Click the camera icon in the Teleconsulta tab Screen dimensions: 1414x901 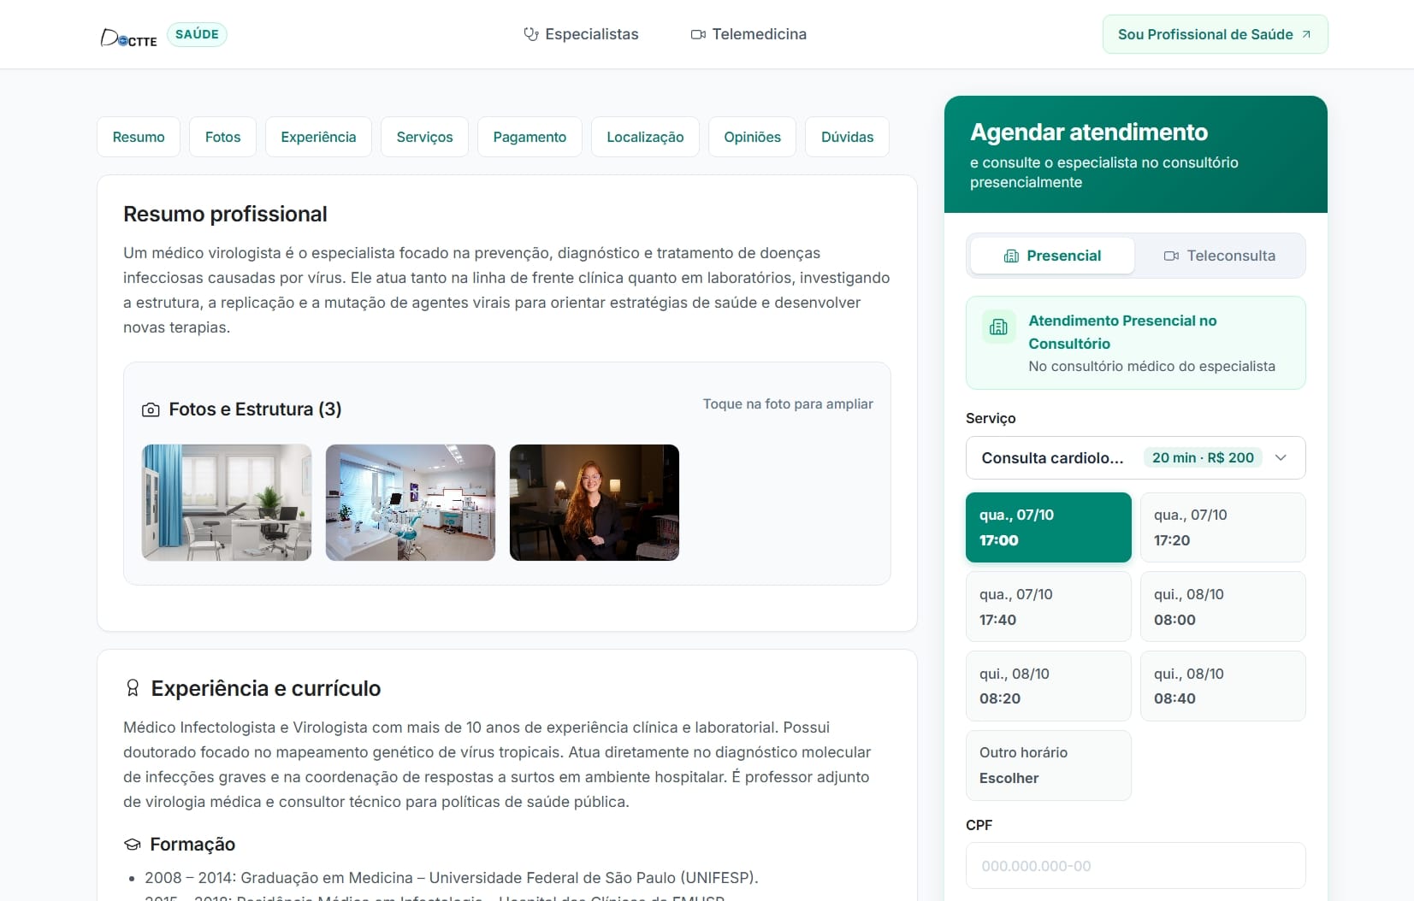[1172, 256]
